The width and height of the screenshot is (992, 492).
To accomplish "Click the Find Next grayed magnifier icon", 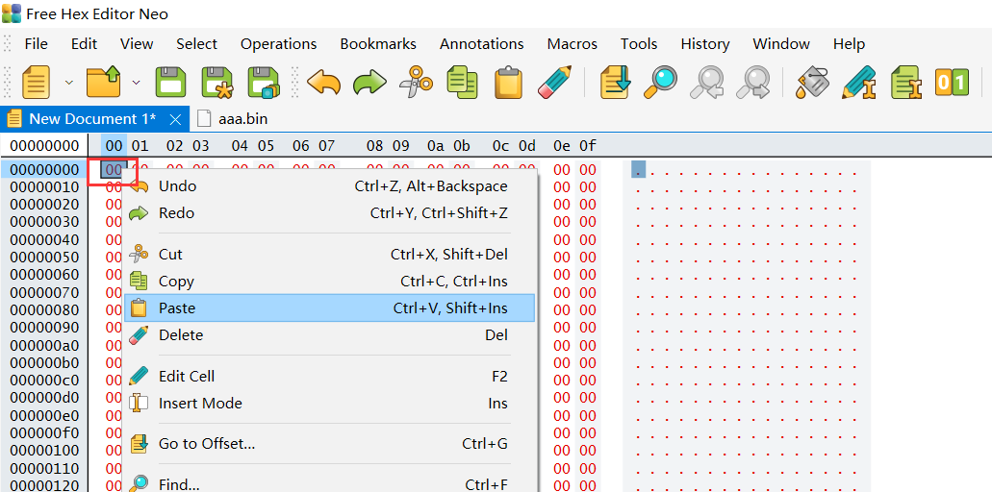I will click(x=752, y=82).
